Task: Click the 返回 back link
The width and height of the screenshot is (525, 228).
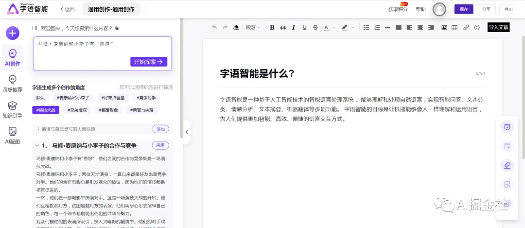Action: pyautogui.click(x=67, y=9)
